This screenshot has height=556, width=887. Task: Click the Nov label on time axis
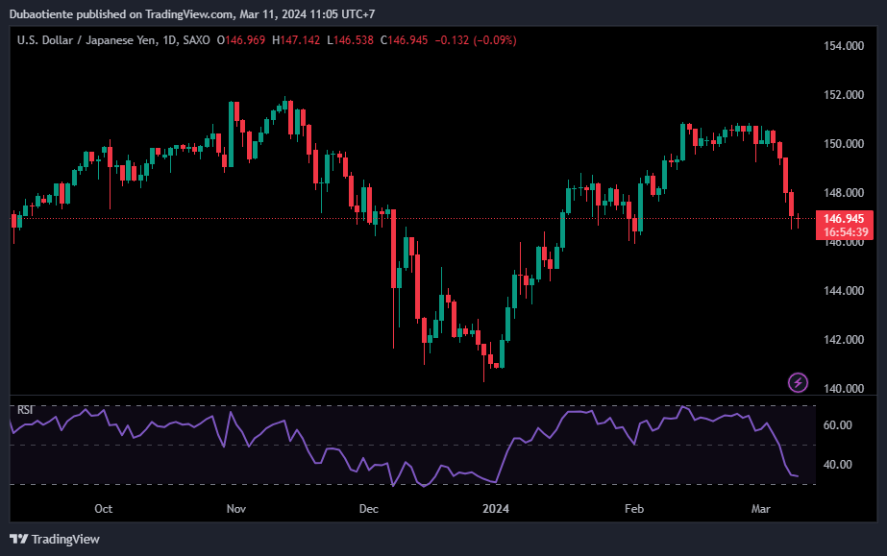click(x=235, y=509)
